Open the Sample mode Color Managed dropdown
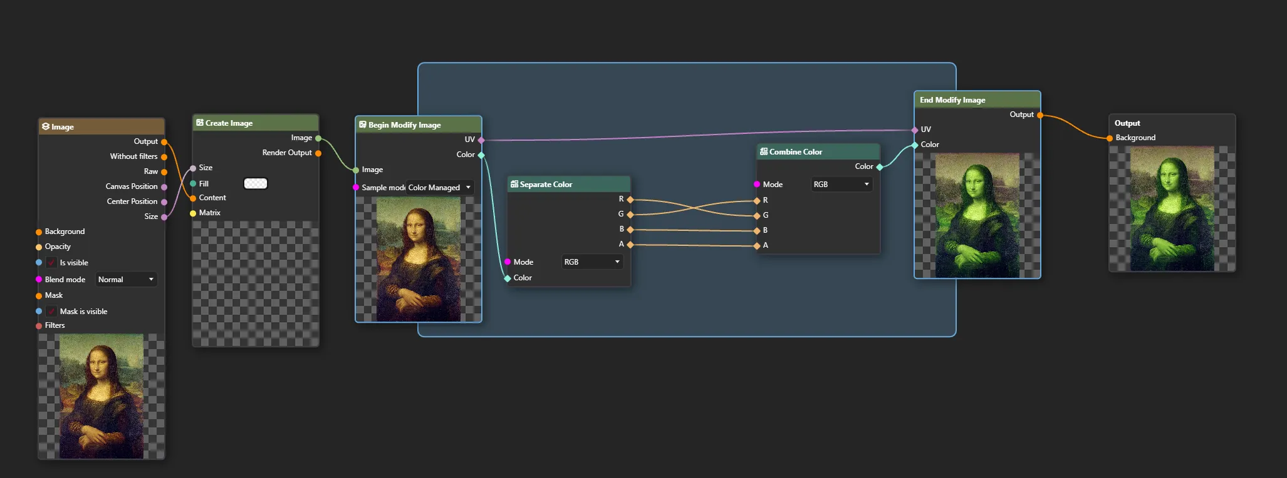The height and width of the screenshot is (478, 1287). (x=439, y=188)
